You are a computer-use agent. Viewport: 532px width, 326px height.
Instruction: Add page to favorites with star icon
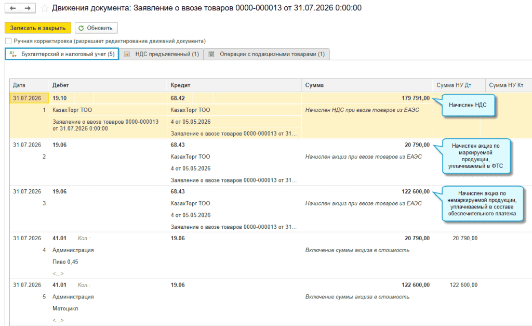pyautogui.click(x=45, y=8)
